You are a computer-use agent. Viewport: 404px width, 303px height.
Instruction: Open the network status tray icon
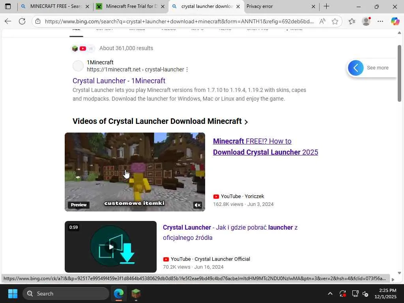click(355, 294)
